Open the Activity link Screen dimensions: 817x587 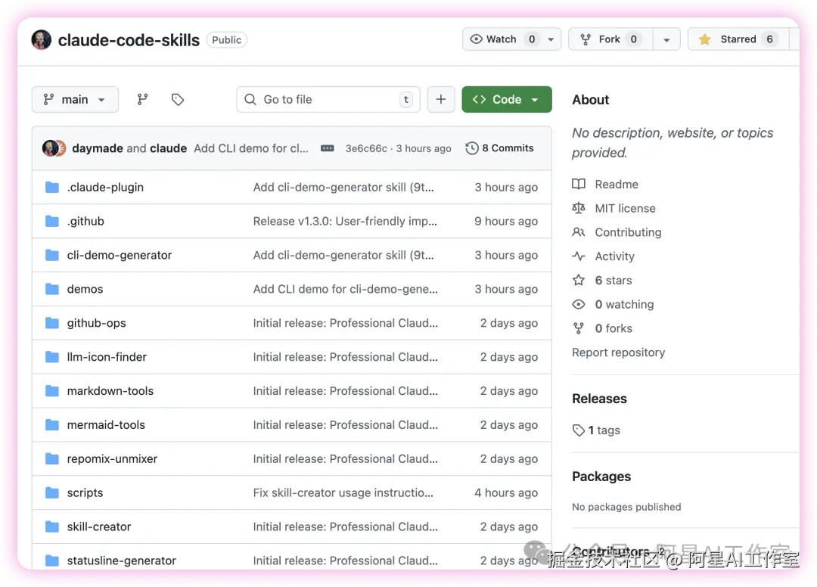(x=615, y=256)
